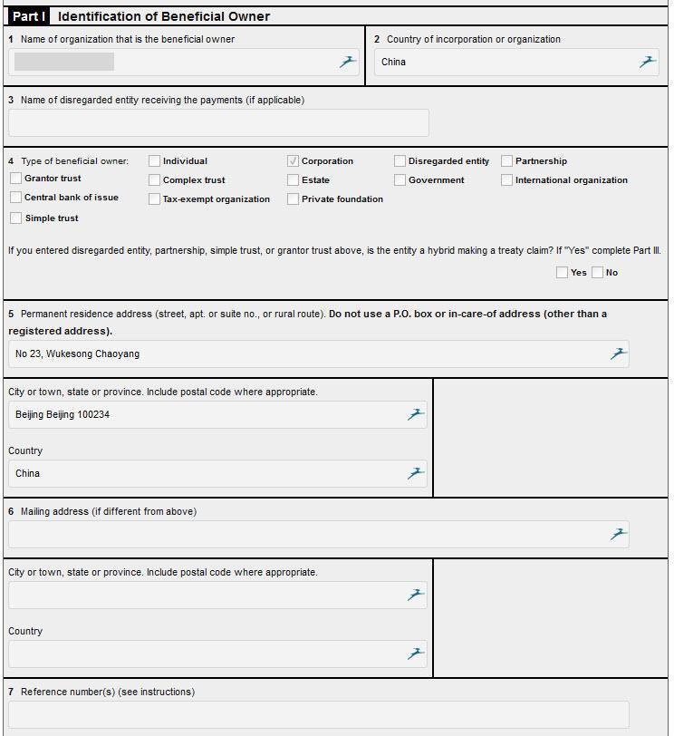Viewport: 674px width, 736px height.
Task: Click the icon in the permanent residence address field
Action: coord(619,353)
